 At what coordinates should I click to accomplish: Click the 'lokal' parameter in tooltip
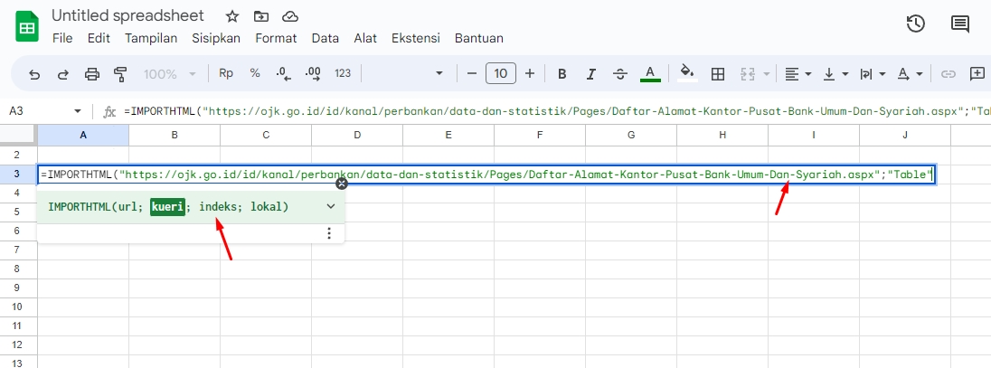click(267, 207)
